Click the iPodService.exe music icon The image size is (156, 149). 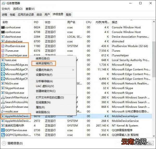click(x=3, y=46)
